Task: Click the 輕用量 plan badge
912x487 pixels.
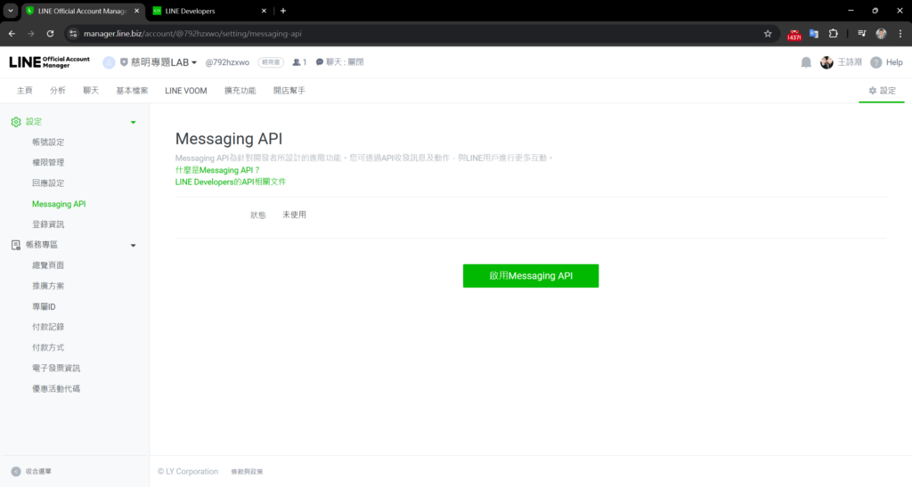Action: click(x=271, y=62)
